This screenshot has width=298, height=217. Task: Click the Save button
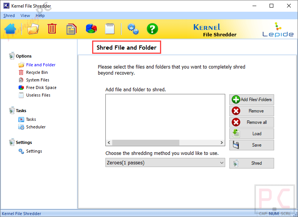click(252, 145)
